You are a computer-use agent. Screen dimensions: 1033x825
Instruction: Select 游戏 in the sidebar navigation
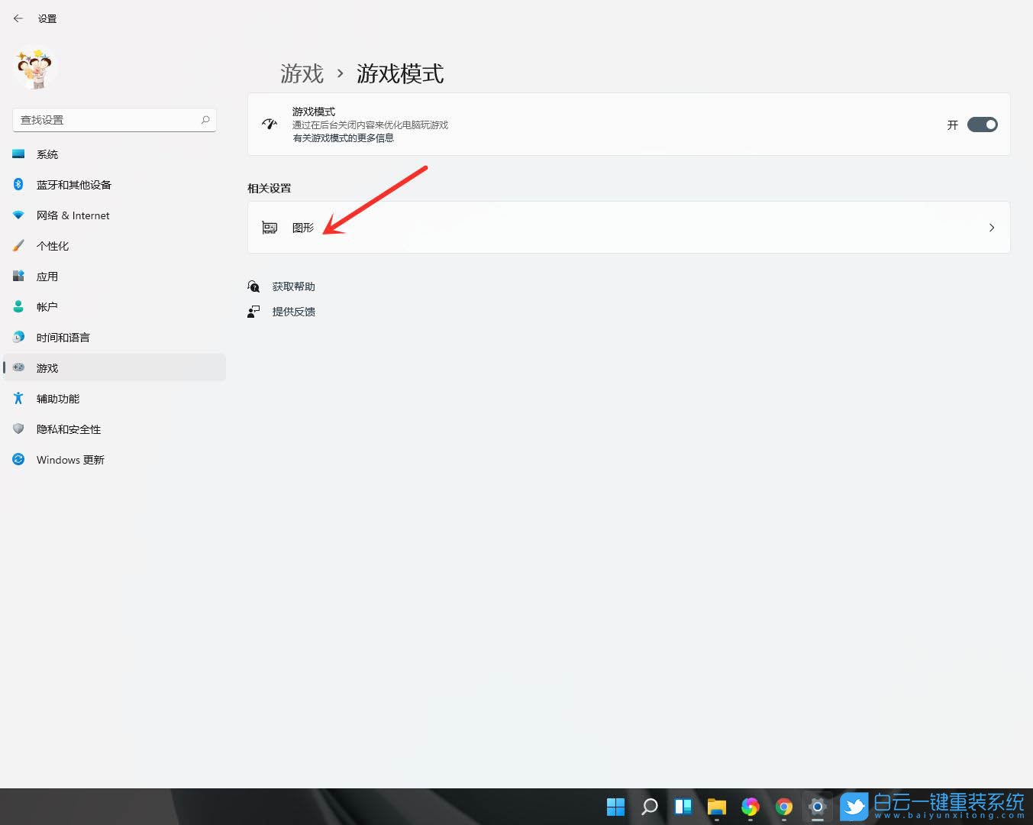tap(47, 367)
